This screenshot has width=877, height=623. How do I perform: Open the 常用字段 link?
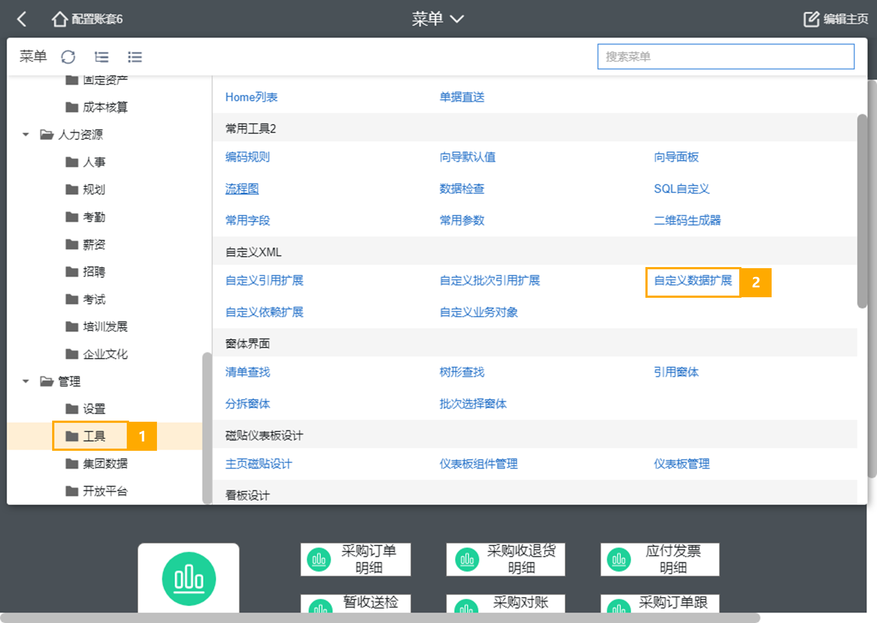tap(248, 220)
